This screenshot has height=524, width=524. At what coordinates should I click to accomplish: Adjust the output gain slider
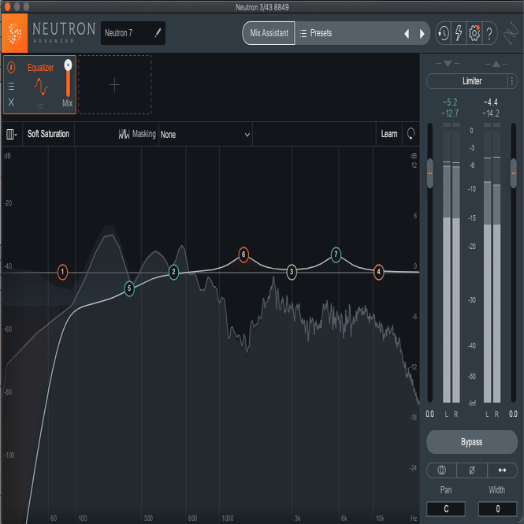514,173
